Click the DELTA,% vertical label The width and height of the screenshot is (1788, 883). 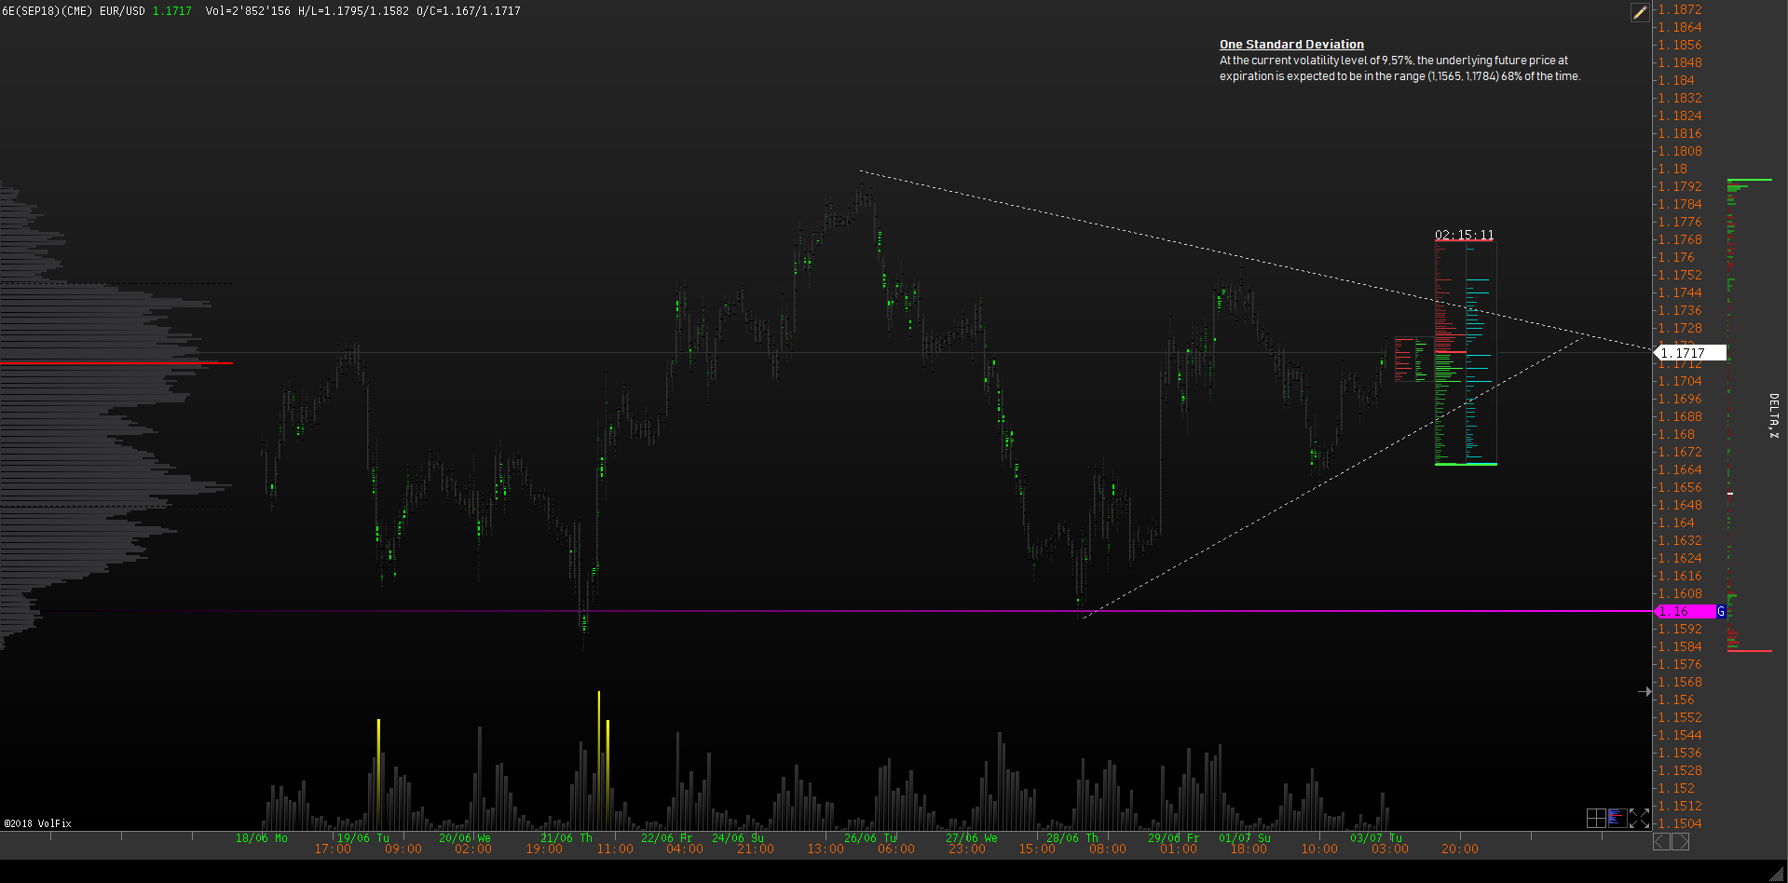coord(1773,415)
